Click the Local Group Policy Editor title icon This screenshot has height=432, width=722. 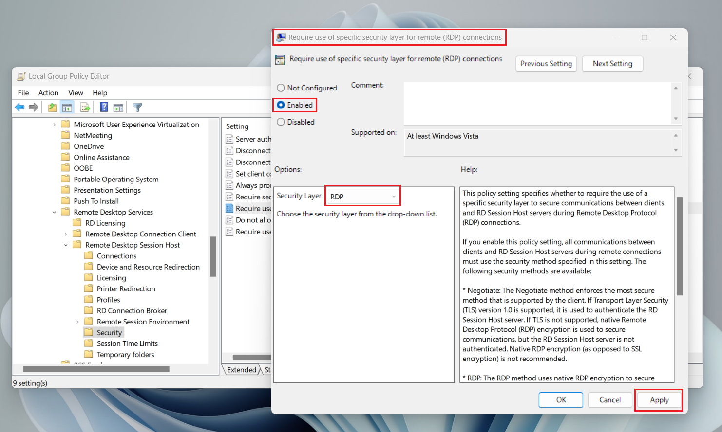(x=21, y=76)
